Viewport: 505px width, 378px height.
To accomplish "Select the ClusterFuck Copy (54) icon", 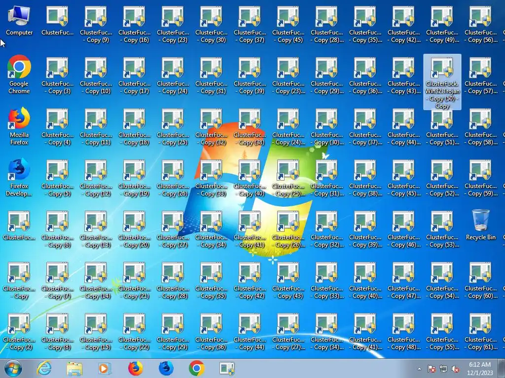I will pos(442,280).
